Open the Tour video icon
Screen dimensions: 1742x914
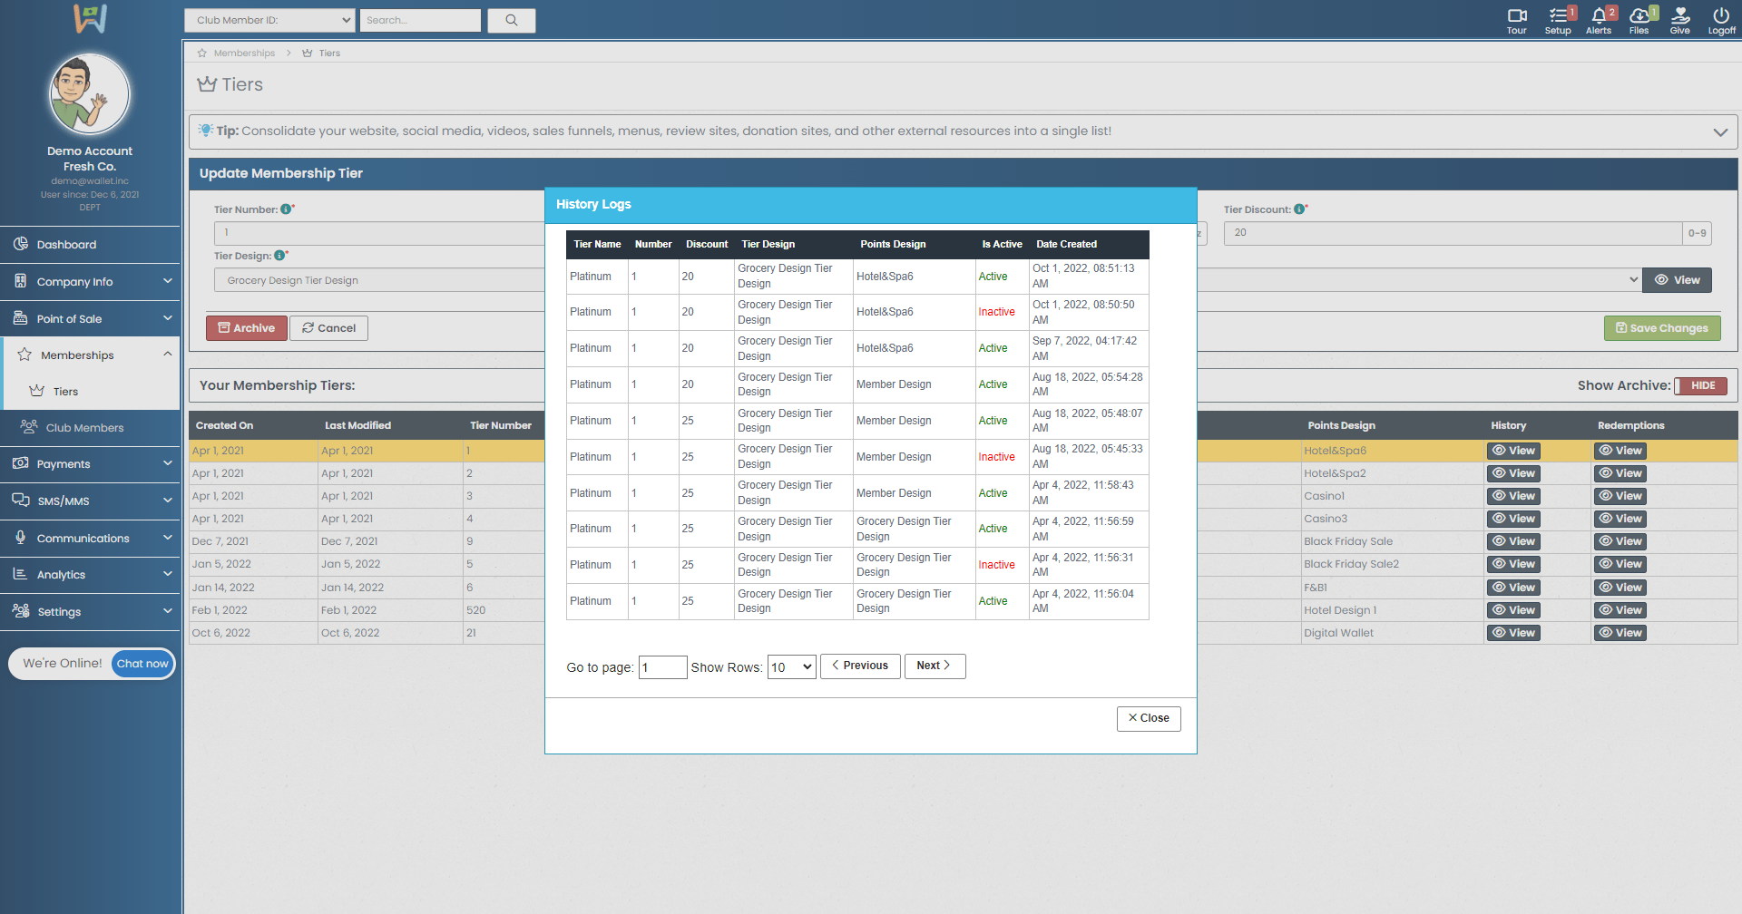pyautogui.click(x=1516, y=16)
